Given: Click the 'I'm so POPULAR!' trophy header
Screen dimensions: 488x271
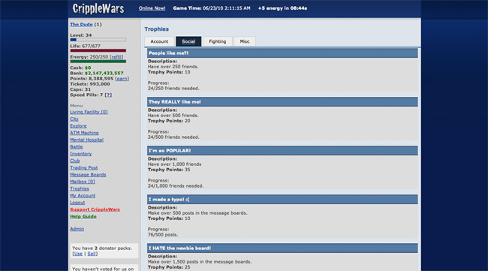Looking at the screenshot, I should pos(282,151).
